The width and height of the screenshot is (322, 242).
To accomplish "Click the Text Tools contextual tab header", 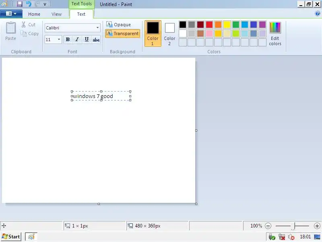I will pyautogui.click(x=82, y=4).
